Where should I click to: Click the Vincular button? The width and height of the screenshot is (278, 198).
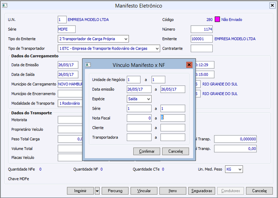[x=144, y=191]
